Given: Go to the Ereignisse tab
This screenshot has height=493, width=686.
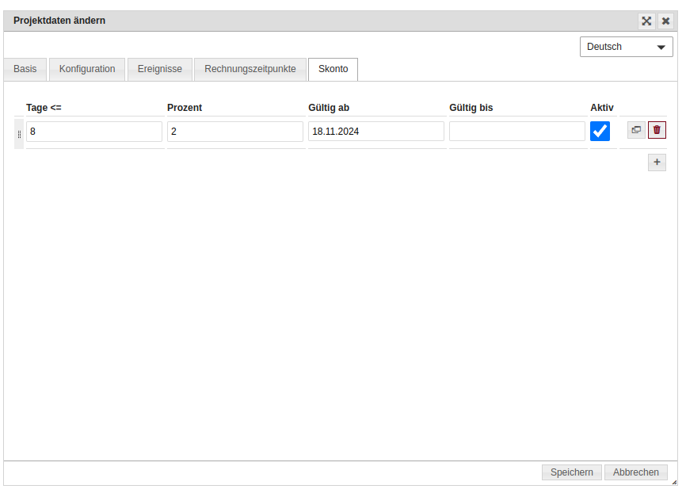Looking at the screenshot, I should point(160,70).
